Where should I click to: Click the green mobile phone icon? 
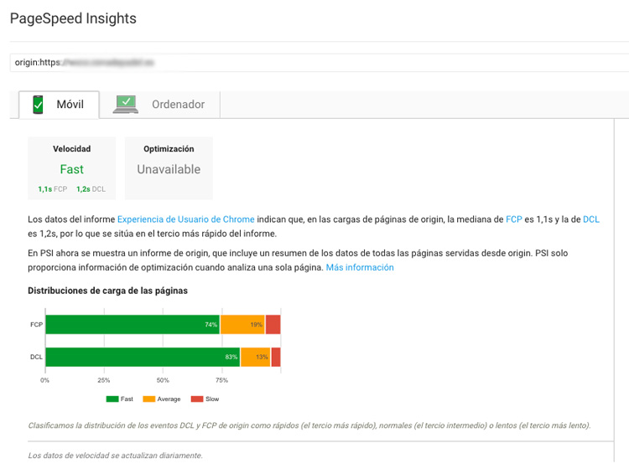point(38,105)
